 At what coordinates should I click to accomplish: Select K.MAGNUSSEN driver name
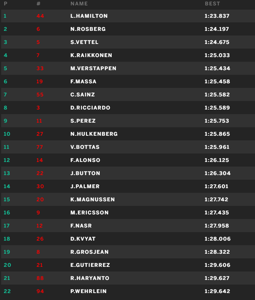[92, 199]
